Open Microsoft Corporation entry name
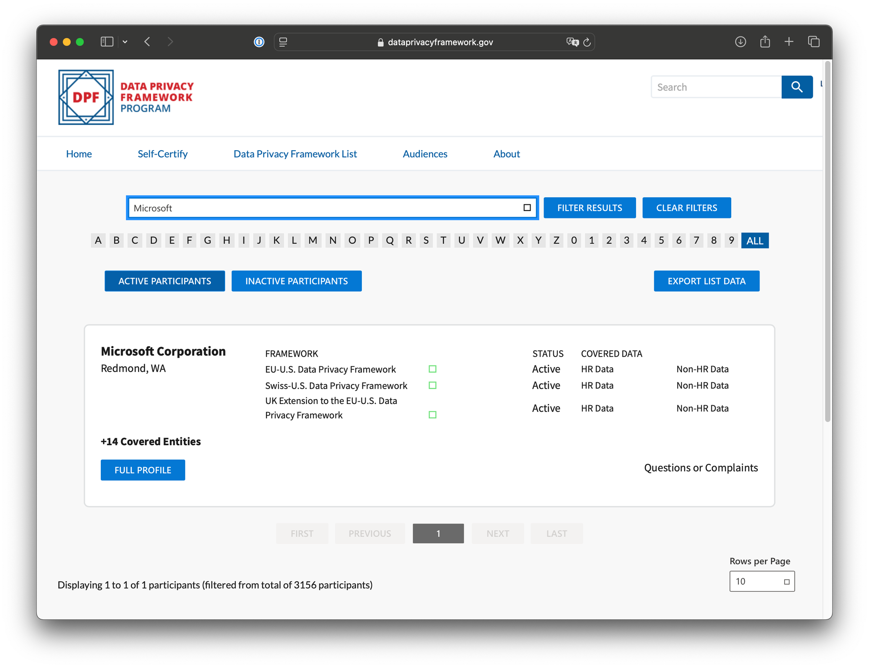Viewport: 869px width, 668px height. pyautogui.click(x=163, y=351)
